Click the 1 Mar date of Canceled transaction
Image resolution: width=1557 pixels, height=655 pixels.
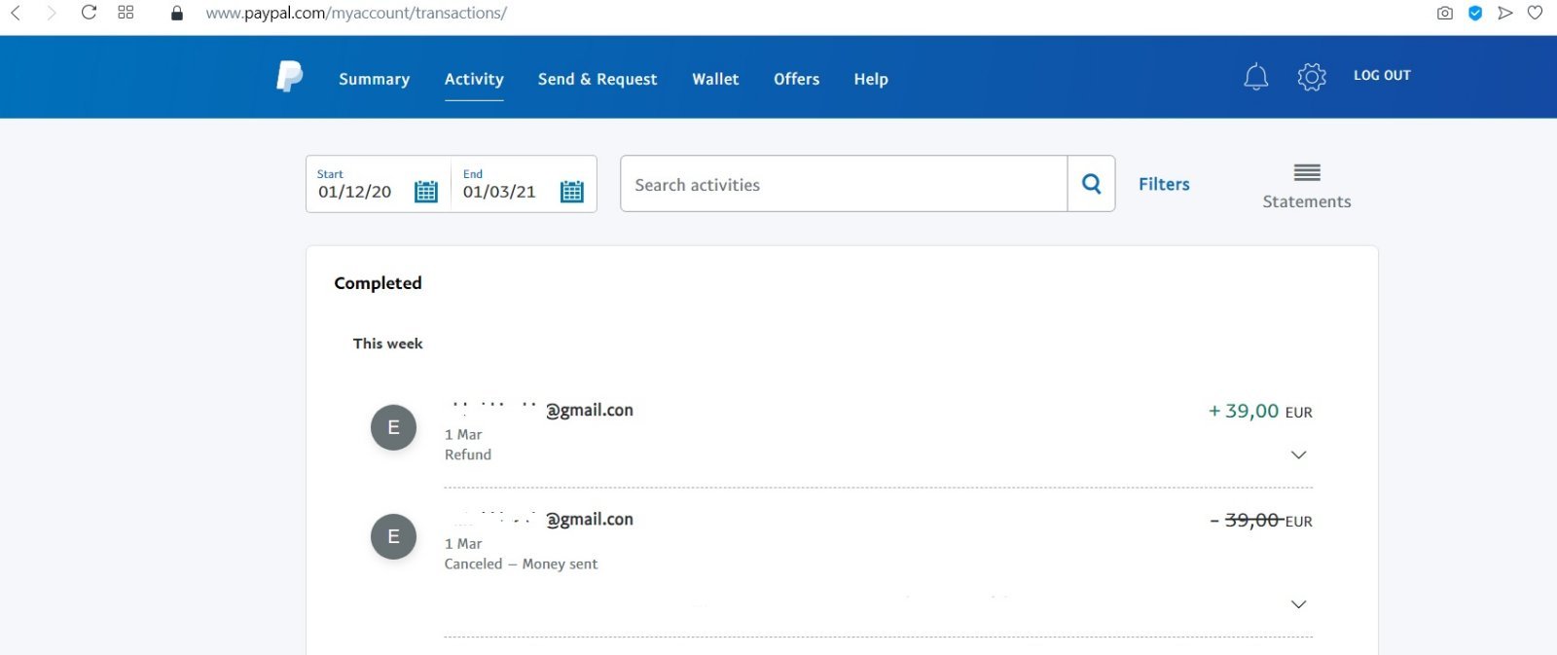tap(463, 543)
